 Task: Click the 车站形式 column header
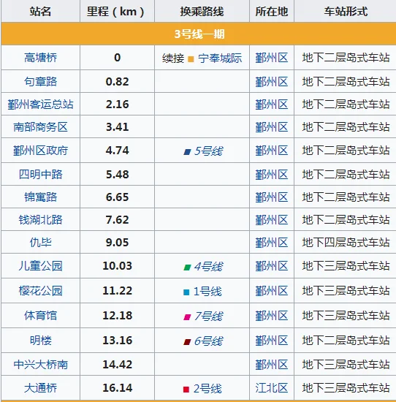(346, 11)
